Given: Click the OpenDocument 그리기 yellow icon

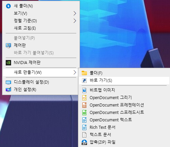Looking at the screenshot, I should [x=84, y=98].
